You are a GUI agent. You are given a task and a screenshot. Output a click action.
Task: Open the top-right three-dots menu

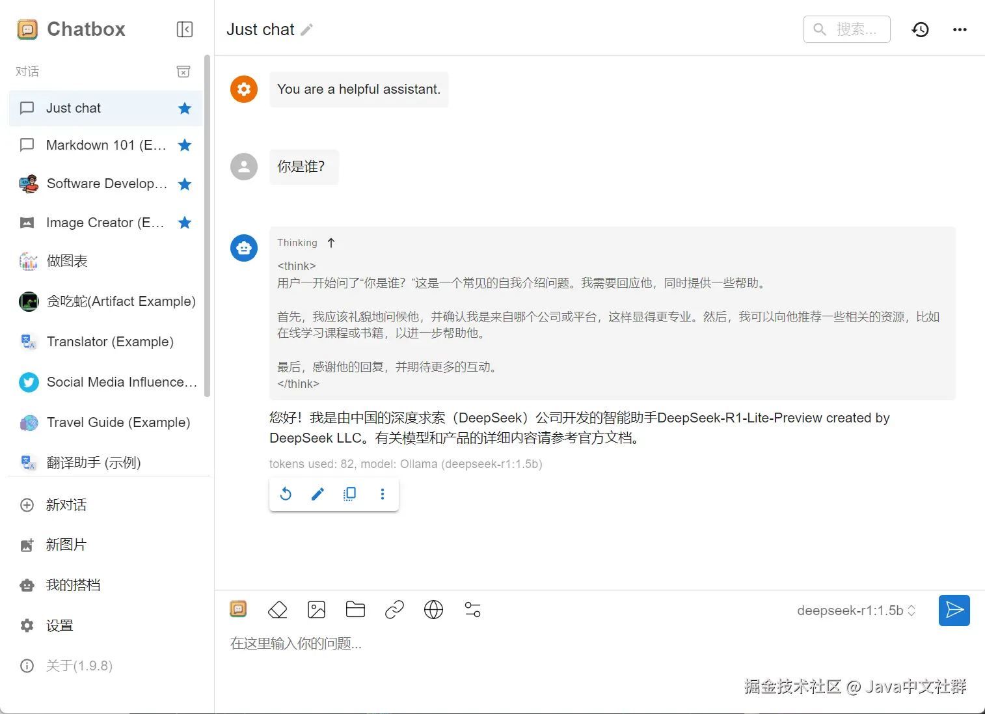(960, 29)
